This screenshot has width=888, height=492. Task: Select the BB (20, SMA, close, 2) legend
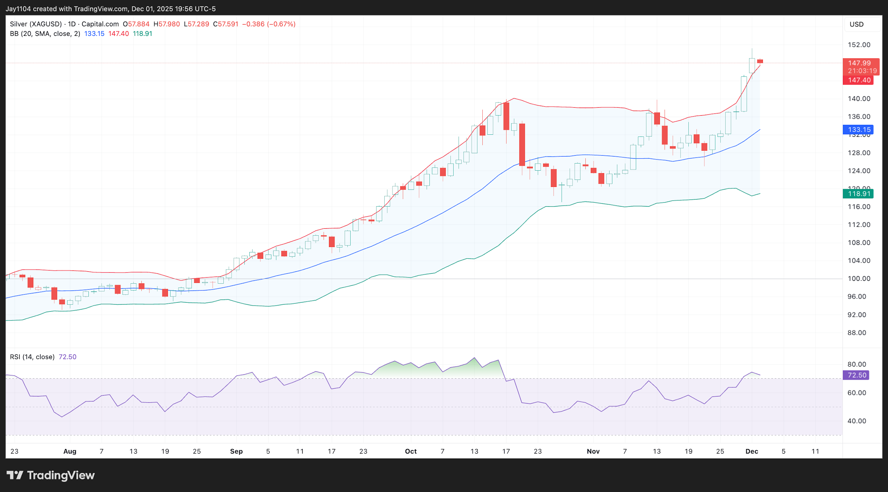point(45,34)
